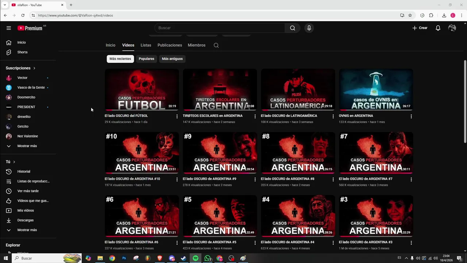Open video title El lado OSCURO de ARGENTINA #9
Image resolution: width=467 pixels, height=263 pixels.
209,179
